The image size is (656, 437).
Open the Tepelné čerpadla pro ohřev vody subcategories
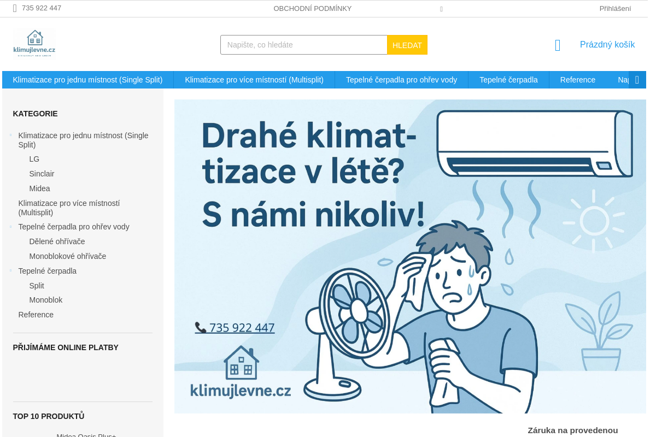point(11,226)
